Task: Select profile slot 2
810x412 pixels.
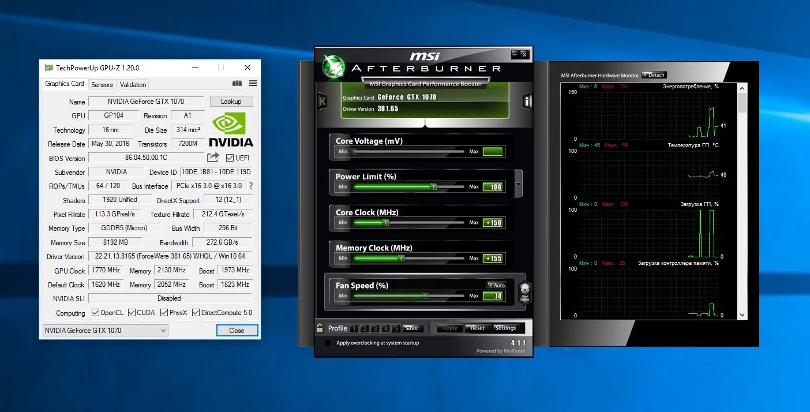Action: click(x=364, y=328)
